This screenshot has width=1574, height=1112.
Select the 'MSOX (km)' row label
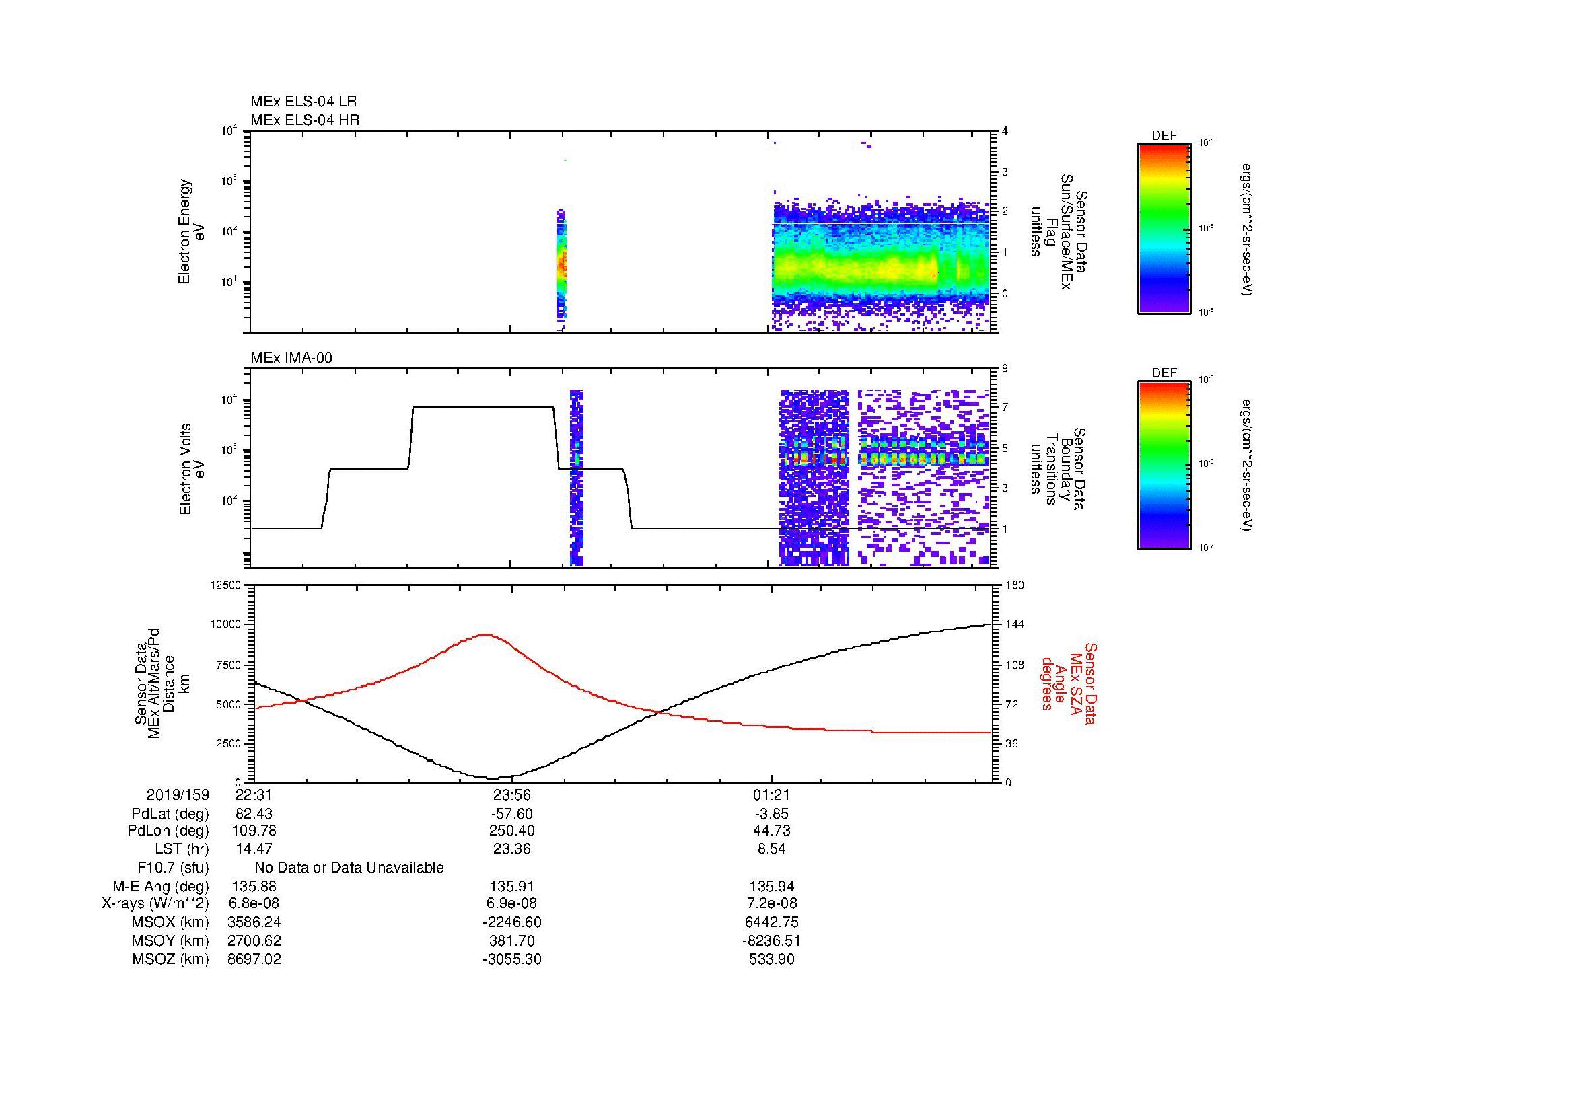pos(171,922)
